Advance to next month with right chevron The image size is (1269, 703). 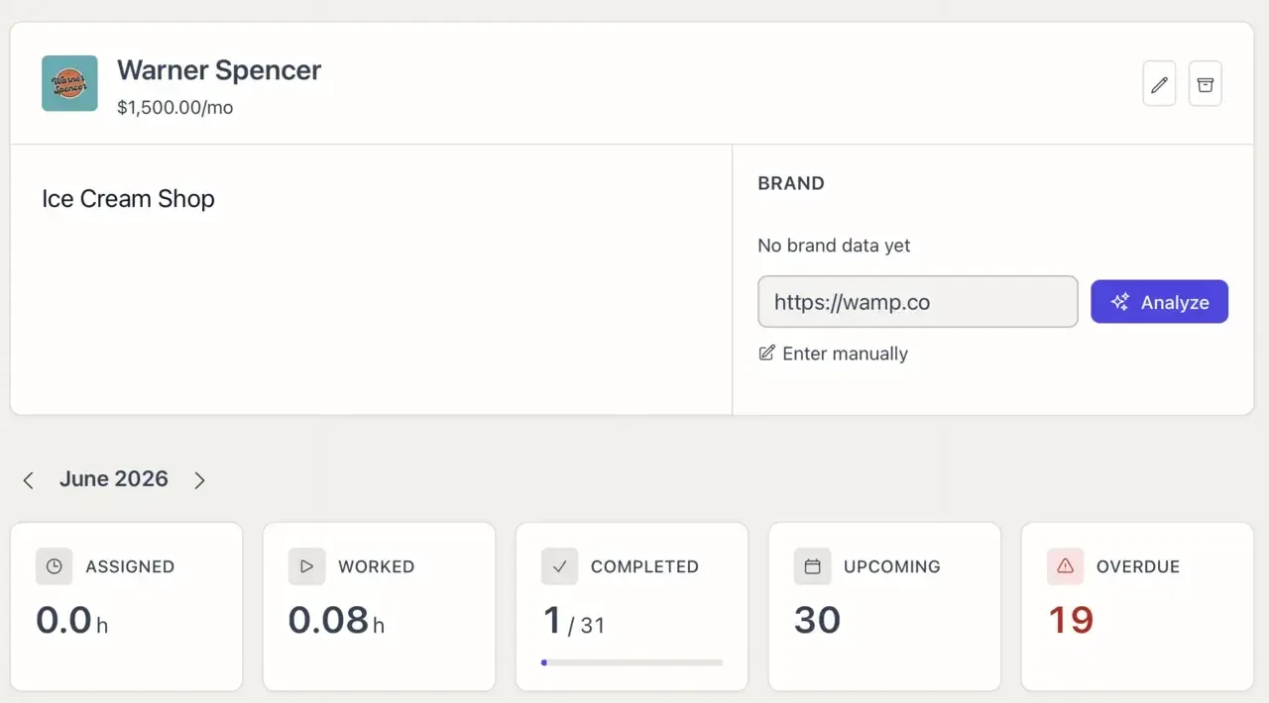199,480
